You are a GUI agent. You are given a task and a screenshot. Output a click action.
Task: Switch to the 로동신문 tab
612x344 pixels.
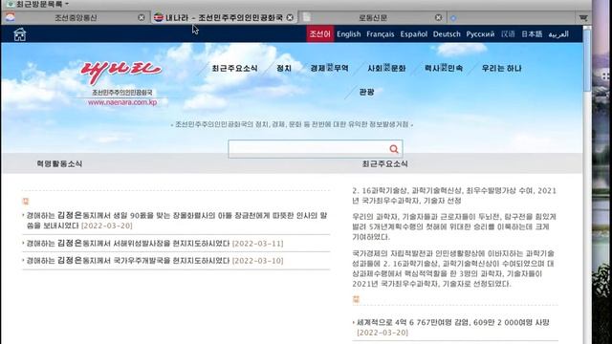click(x=373, y=17)
